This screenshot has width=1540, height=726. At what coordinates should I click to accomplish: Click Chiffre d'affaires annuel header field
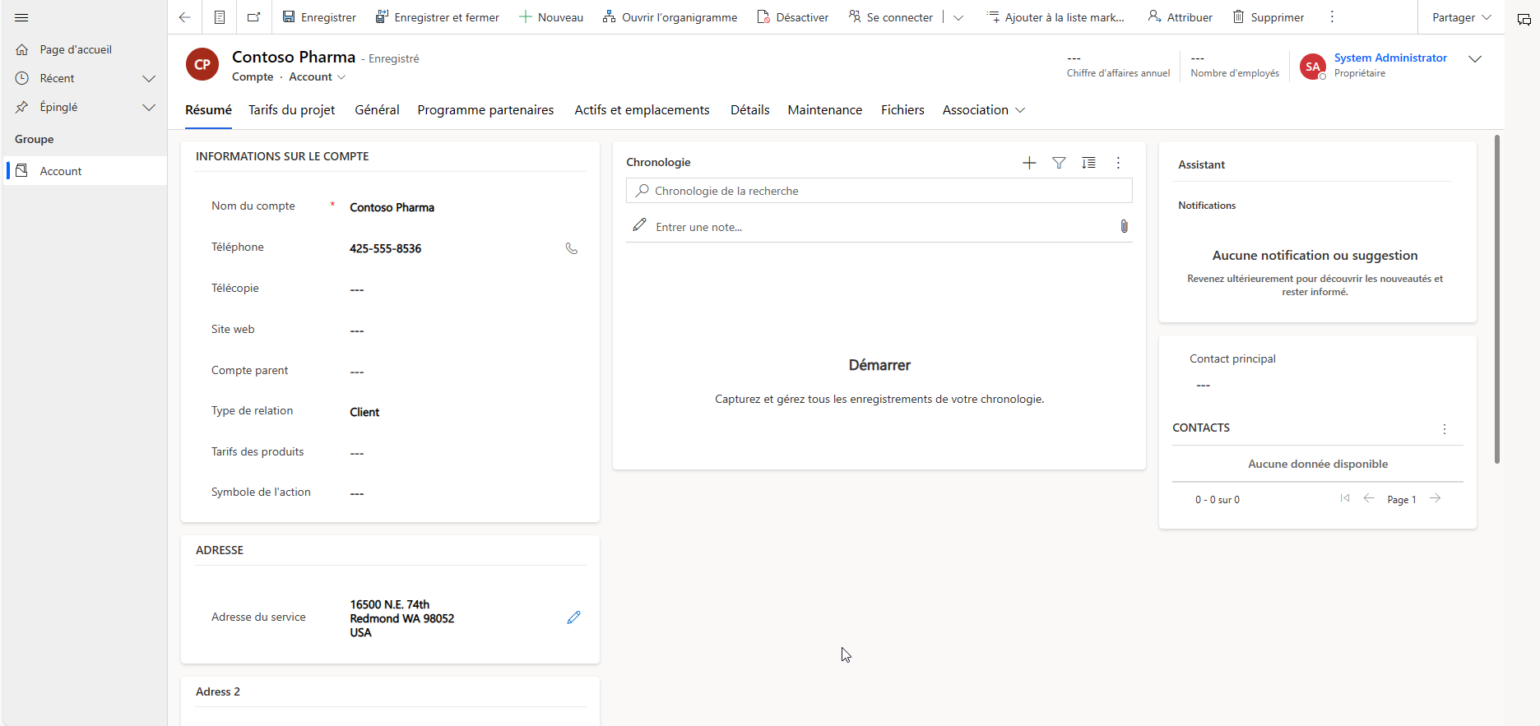[x=1118, y=66]
